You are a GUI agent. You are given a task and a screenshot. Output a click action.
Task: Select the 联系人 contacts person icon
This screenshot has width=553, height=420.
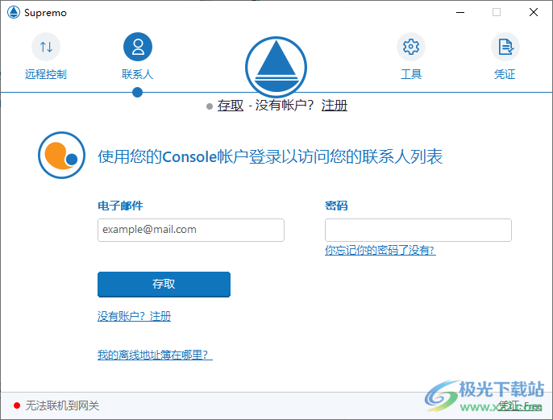pyautogui.click(x=138, y=47)
